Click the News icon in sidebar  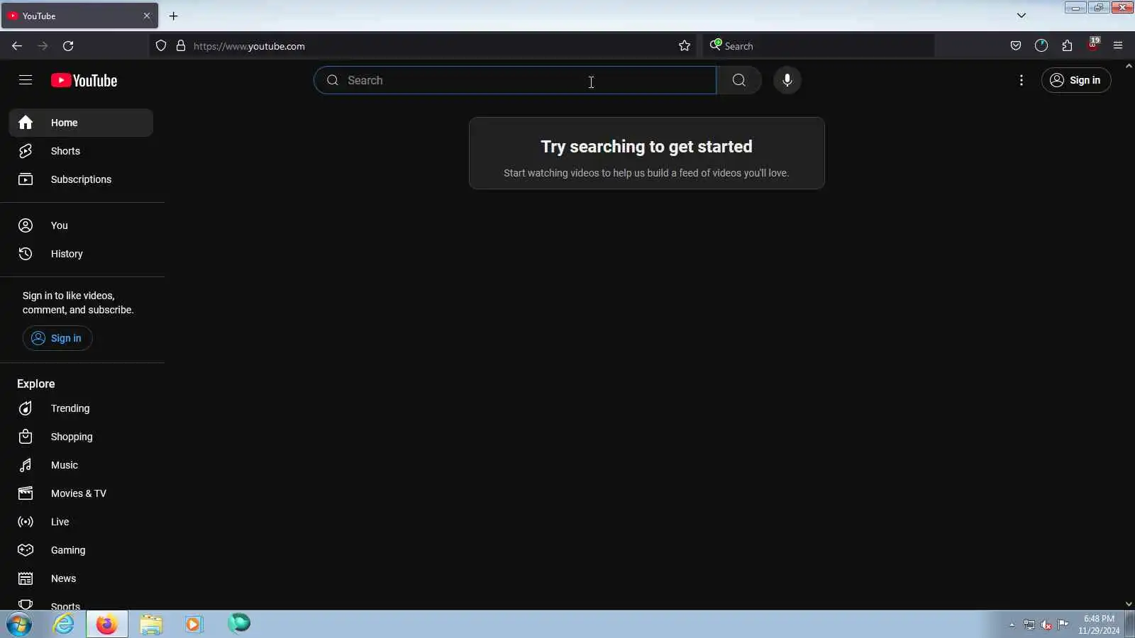[x=26, y=578]
